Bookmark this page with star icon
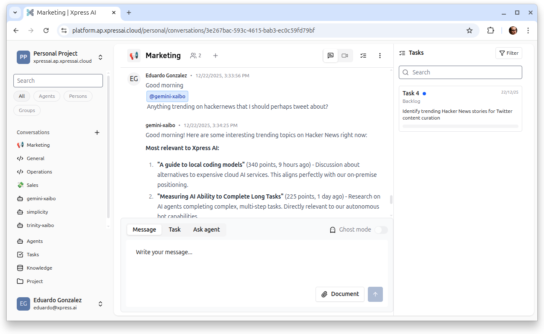The width and height of the screenshot is (544, 334). click(470, 31)
